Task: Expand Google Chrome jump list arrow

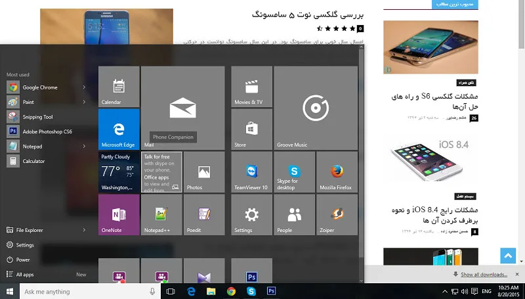Action: [84, 87]
